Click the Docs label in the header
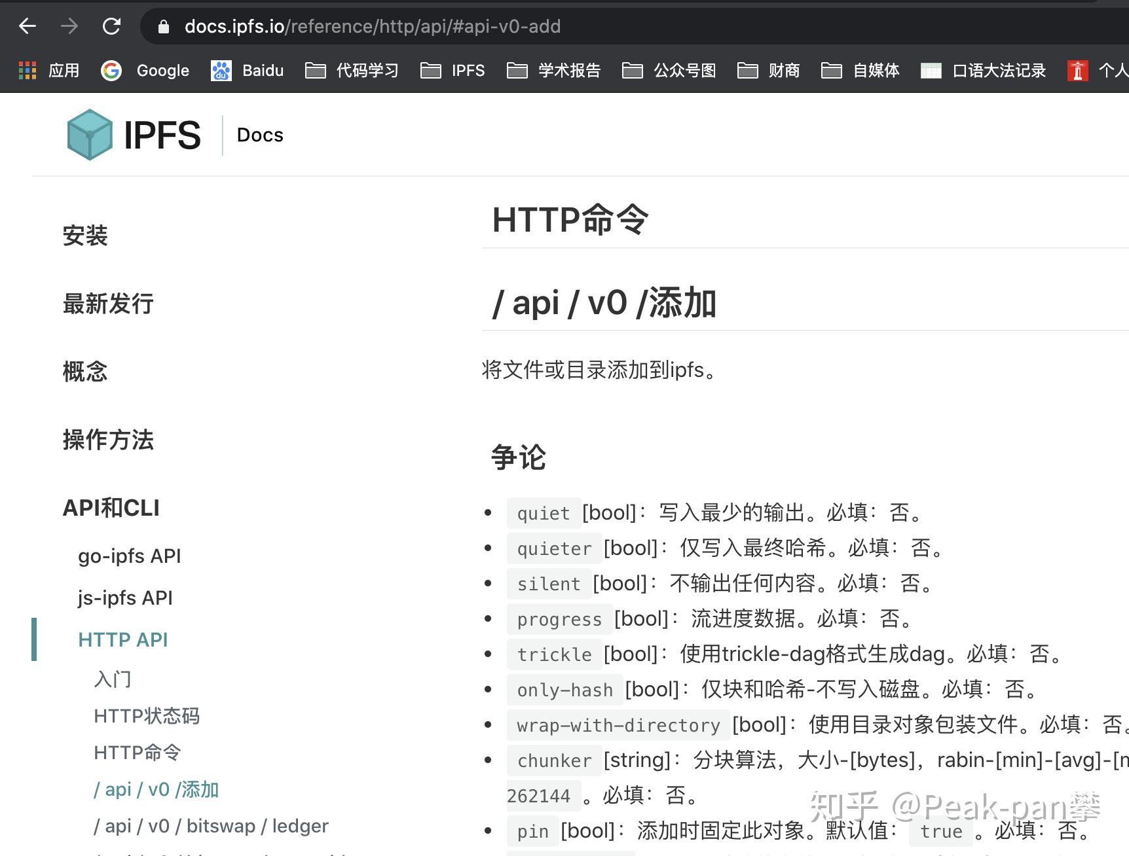The height and width of the screenshot is (856, 1129). (259, 135)
